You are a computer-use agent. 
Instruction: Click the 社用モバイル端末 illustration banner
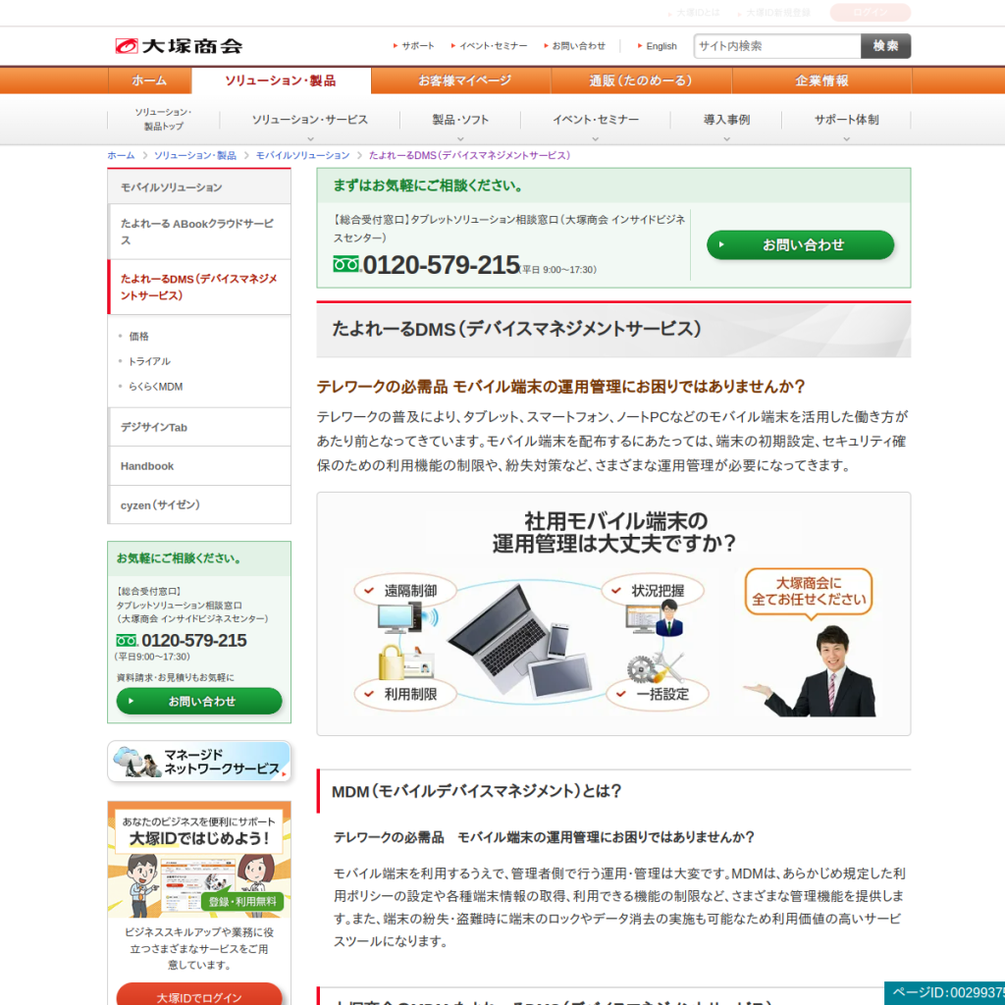click(x=613, y=613)
